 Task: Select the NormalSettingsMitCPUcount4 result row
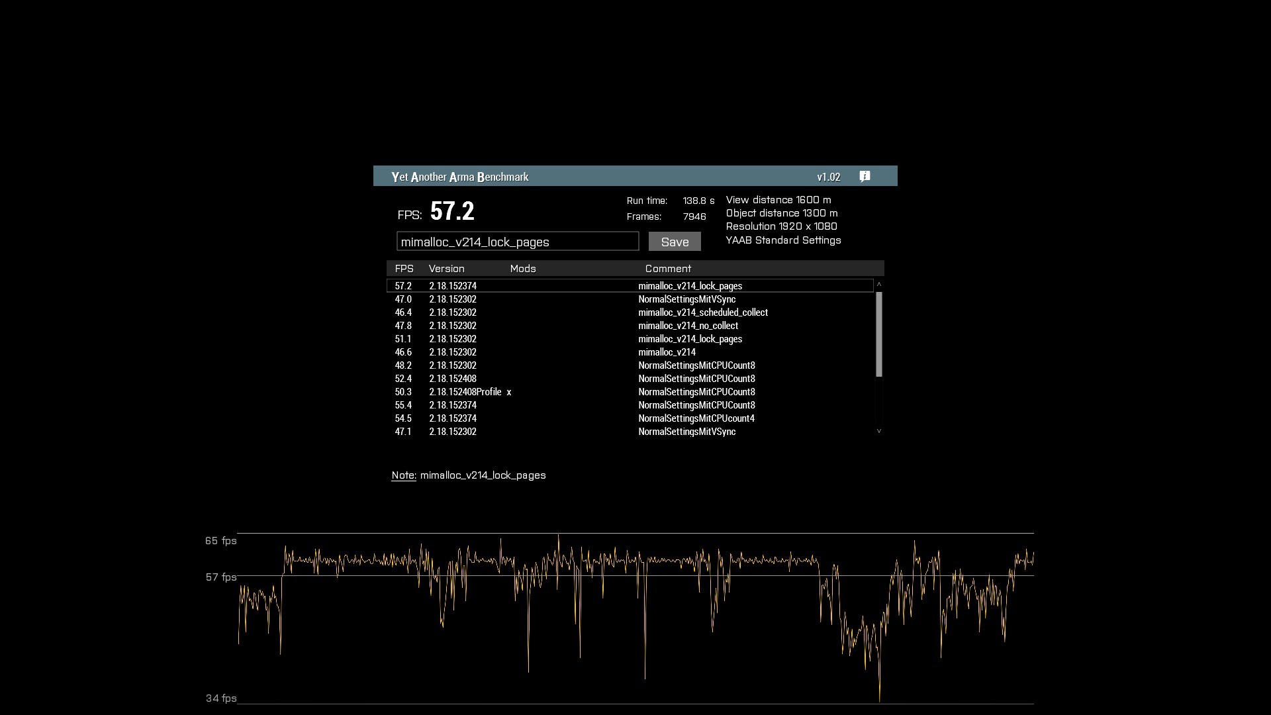point(630,418)
